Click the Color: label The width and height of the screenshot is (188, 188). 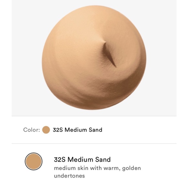point(32,130)
